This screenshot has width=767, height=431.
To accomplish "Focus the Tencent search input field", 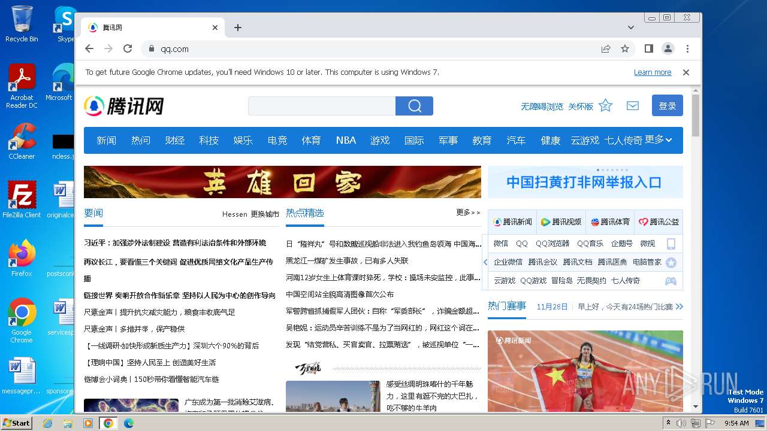I will point(322,106).
